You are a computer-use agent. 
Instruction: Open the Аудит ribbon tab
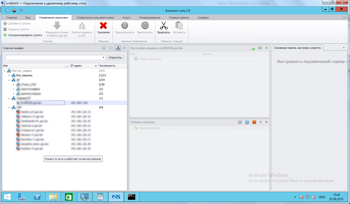126,18
